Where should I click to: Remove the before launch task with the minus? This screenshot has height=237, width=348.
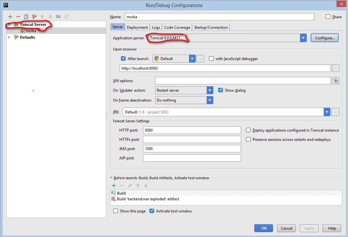[122, 186]
